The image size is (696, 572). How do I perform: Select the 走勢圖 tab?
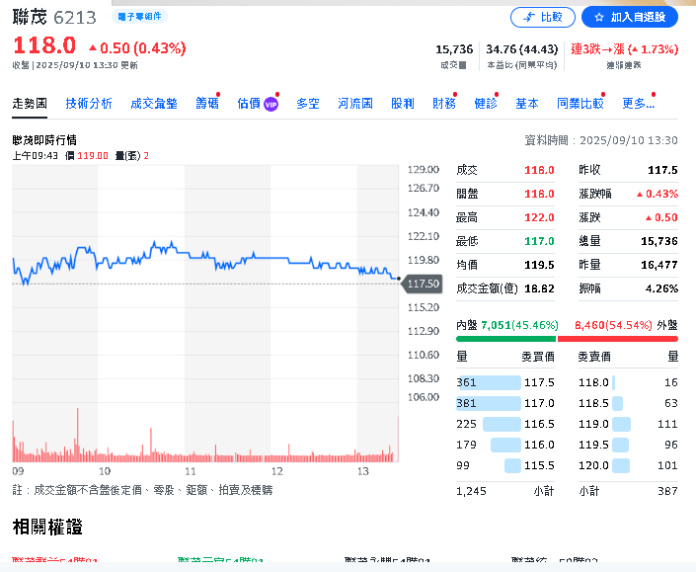point(30,104)
